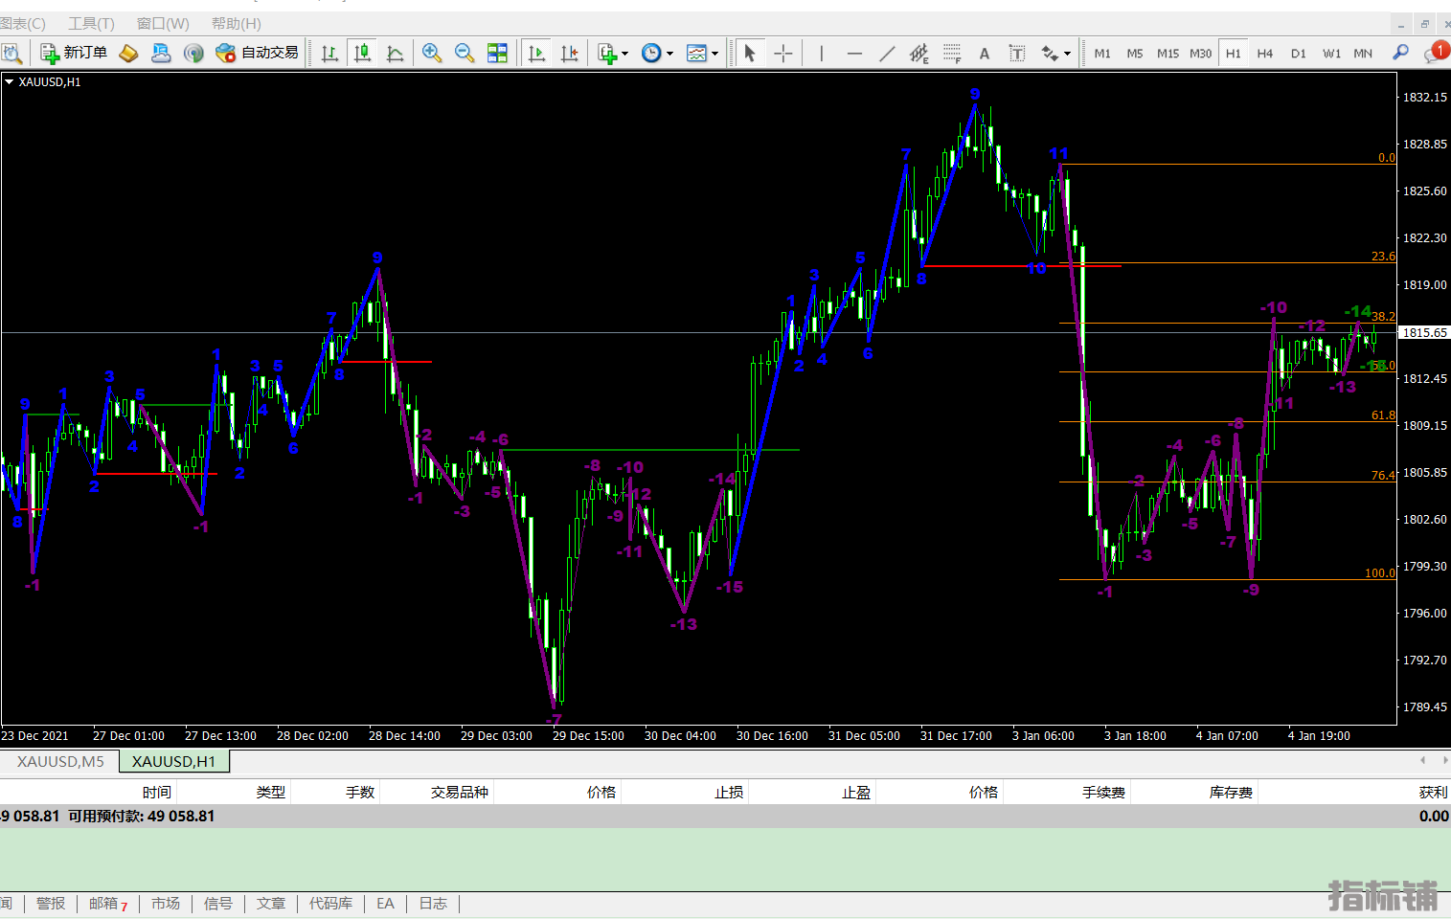Switch to the XAUUSD,H1 chart tab
The width and height of the screenshot is (1451, 919).
[173, 761]
